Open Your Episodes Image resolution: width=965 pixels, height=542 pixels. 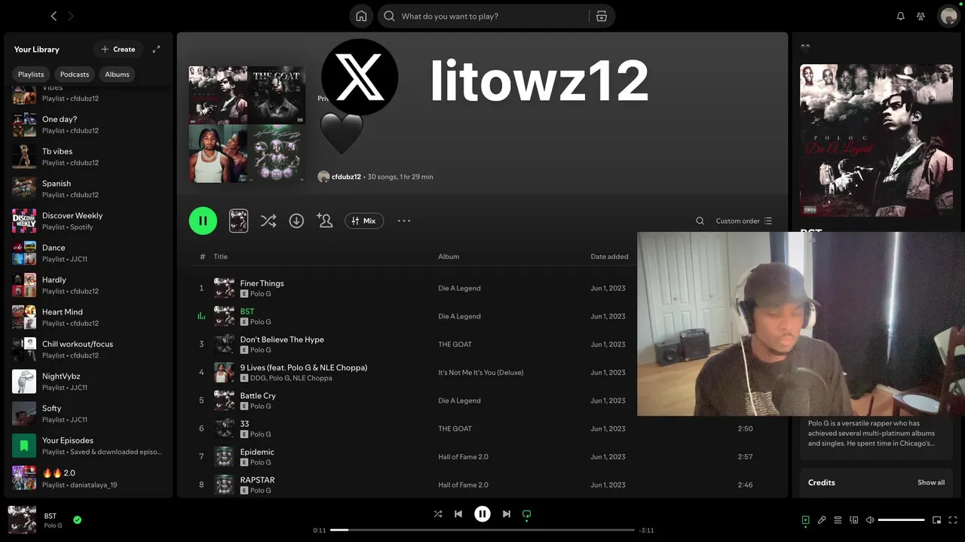point(88,446)
